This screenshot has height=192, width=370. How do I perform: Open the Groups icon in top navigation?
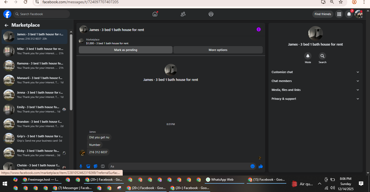pyautogui.click(x=211, y=14)
